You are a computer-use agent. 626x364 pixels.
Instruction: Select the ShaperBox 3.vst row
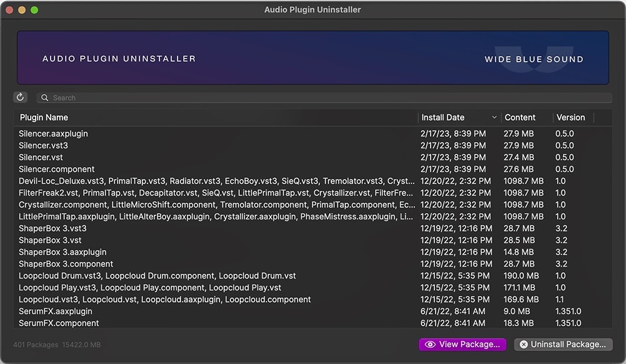point(313,240)
